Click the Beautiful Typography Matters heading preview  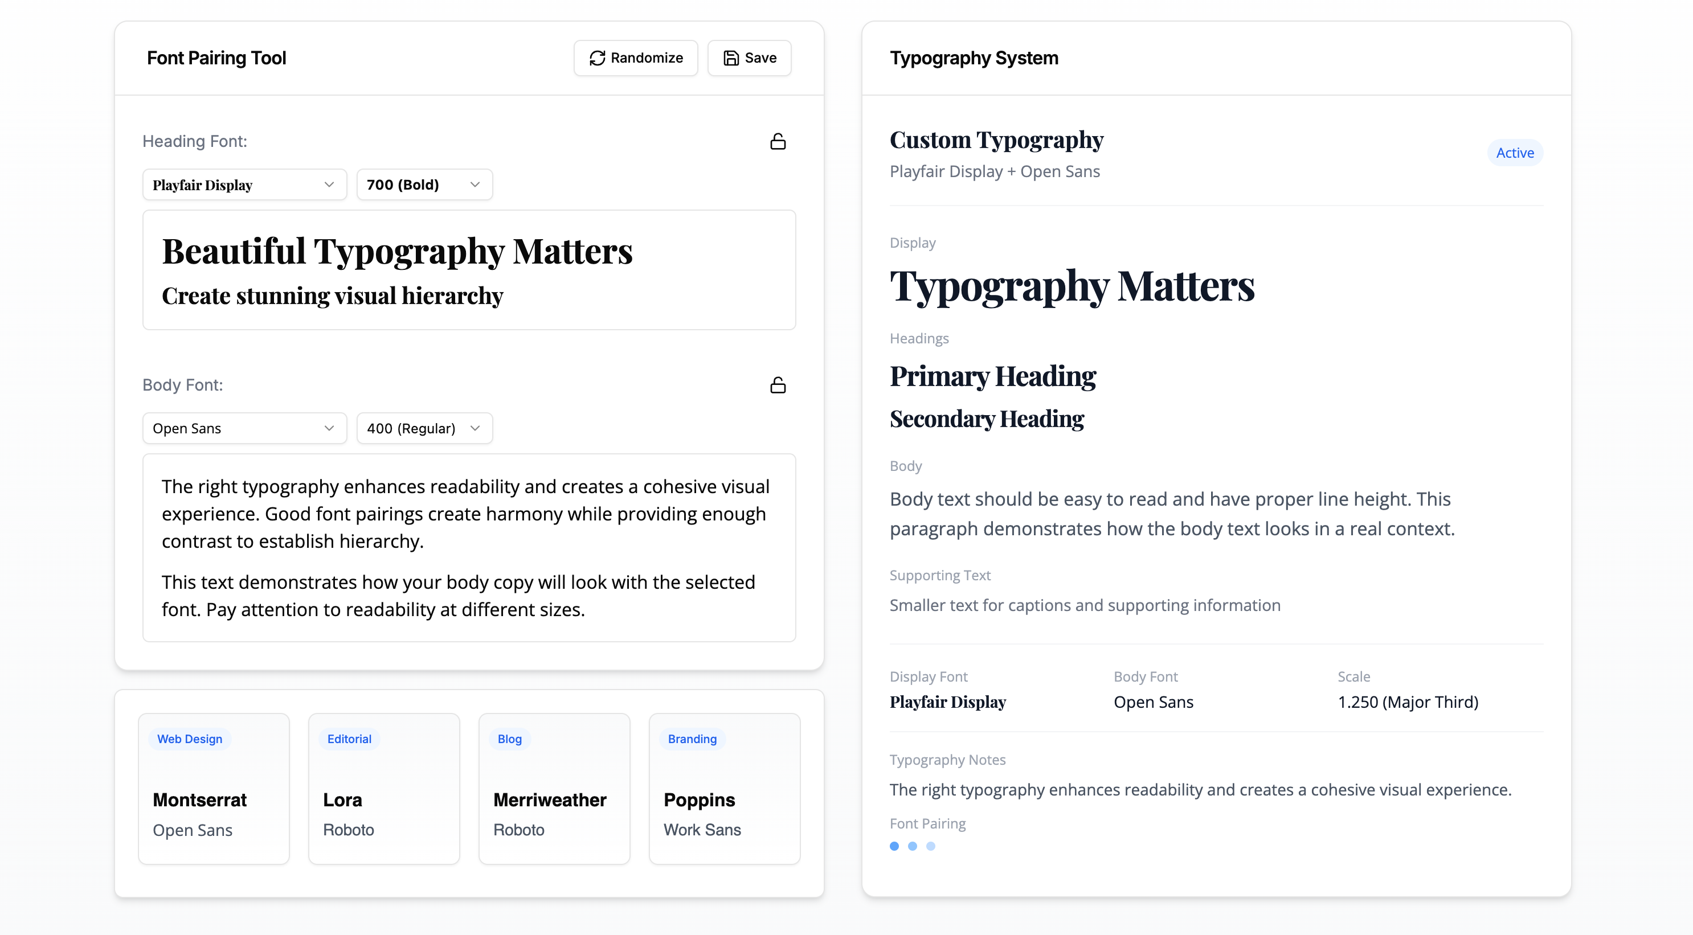pos(397,252)
